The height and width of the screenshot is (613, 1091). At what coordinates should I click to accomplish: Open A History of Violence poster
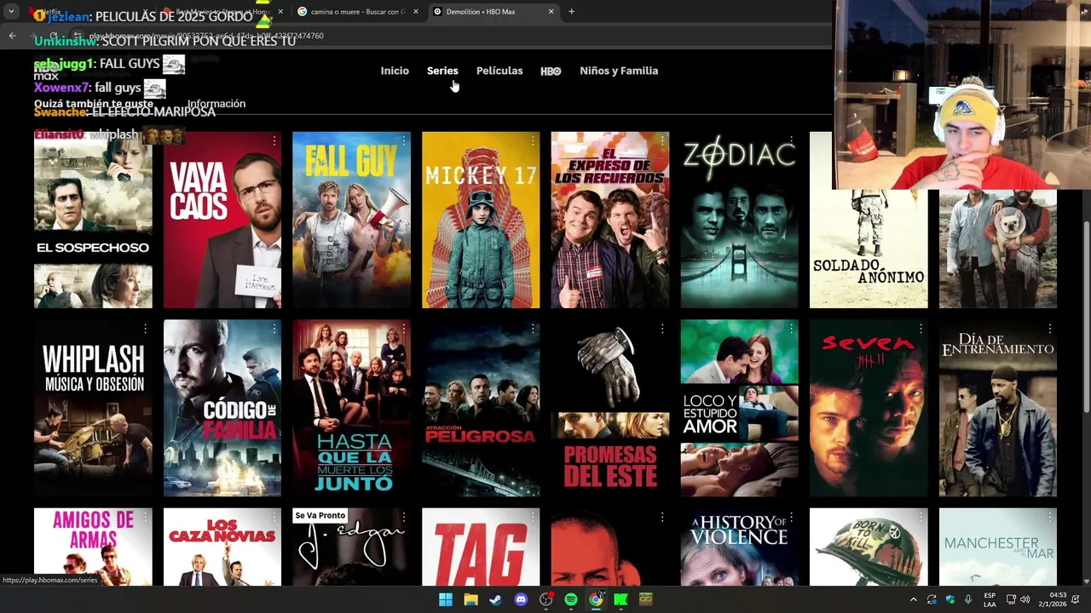[739, 547]
